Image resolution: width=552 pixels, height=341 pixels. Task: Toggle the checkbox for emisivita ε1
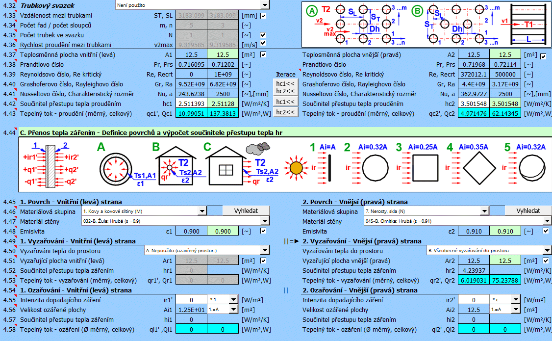click(263, 231)
